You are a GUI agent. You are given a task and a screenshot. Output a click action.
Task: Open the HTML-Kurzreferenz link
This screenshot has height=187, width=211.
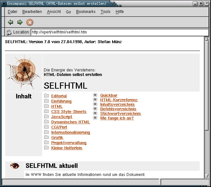119,100
